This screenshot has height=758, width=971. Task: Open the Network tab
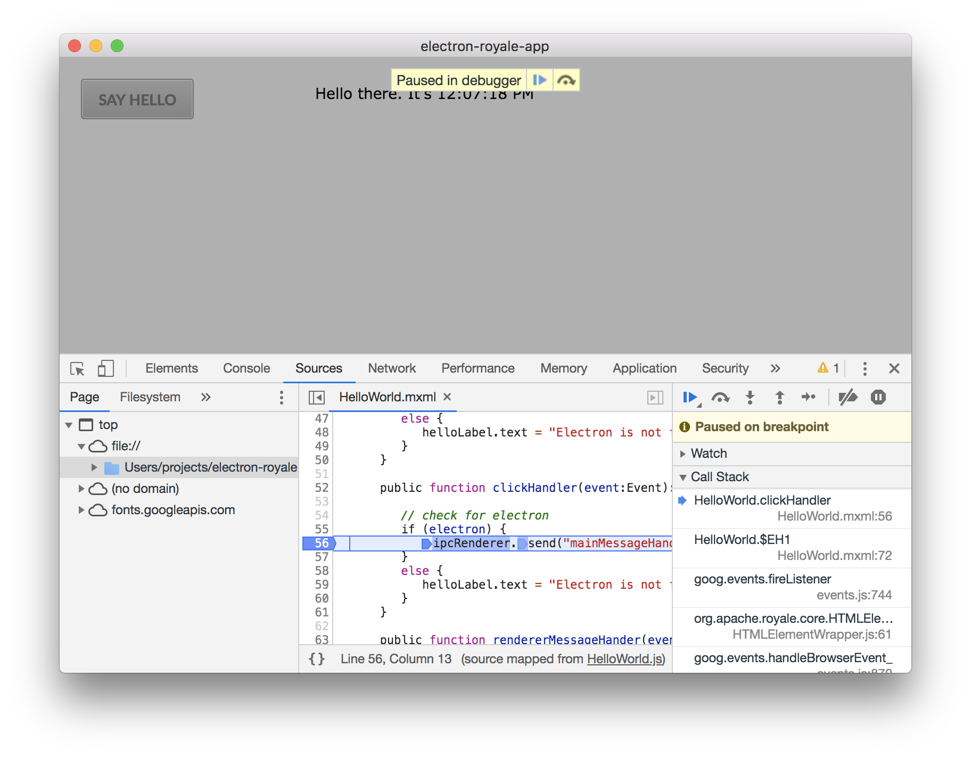[392, 368]
